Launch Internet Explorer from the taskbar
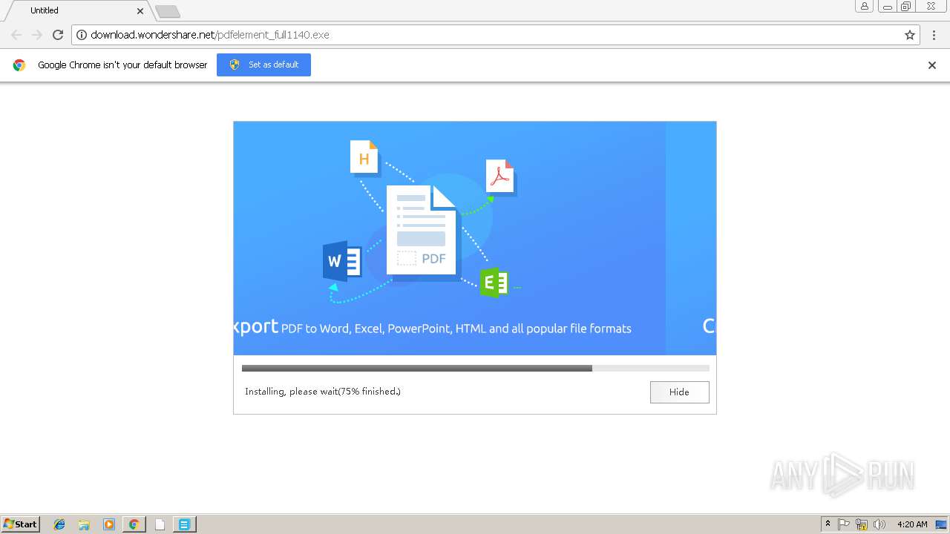 pyautogui.click(x=59, y=524)
